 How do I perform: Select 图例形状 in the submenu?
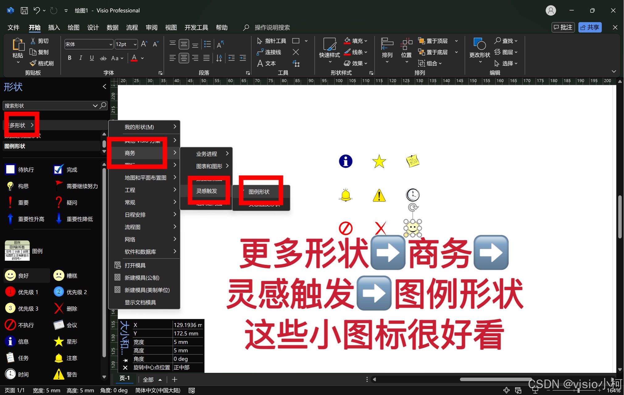(x=259, y=192)
